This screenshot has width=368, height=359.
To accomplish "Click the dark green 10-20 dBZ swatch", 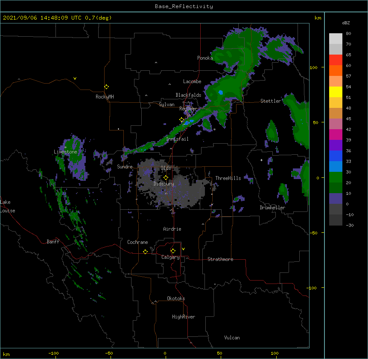I will coord(336,188).
